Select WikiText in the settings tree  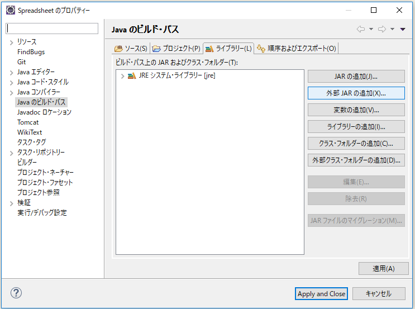click(x=30, y=132)
